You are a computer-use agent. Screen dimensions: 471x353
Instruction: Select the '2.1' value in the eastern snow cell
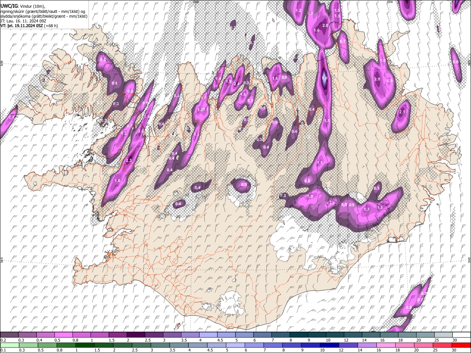coord(402,112)
